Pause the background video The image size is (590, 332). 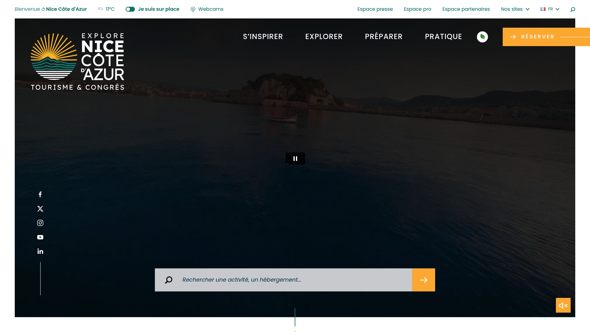(295, 159)
